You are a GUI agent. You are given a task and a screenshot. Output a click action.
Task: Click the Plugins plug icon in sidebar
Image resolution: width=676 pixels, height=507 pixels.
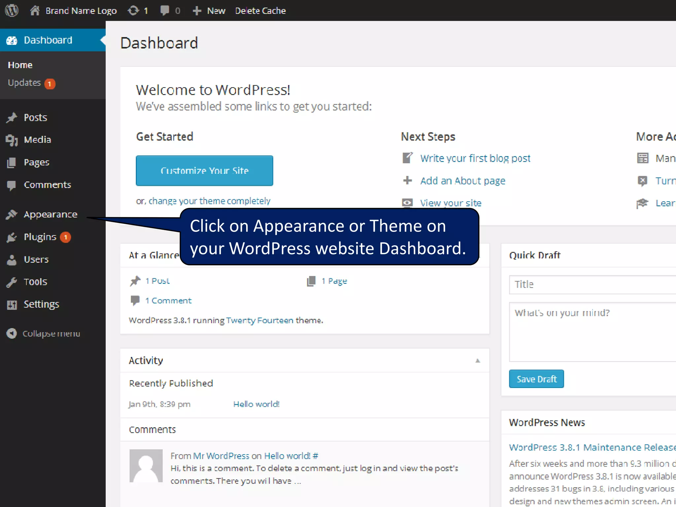[x=12, y=237]
